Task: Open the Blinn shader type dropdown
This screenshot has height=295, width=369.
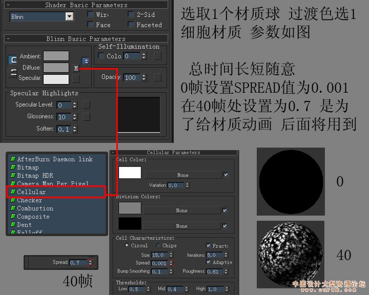Action: click(x=69, y=16)
